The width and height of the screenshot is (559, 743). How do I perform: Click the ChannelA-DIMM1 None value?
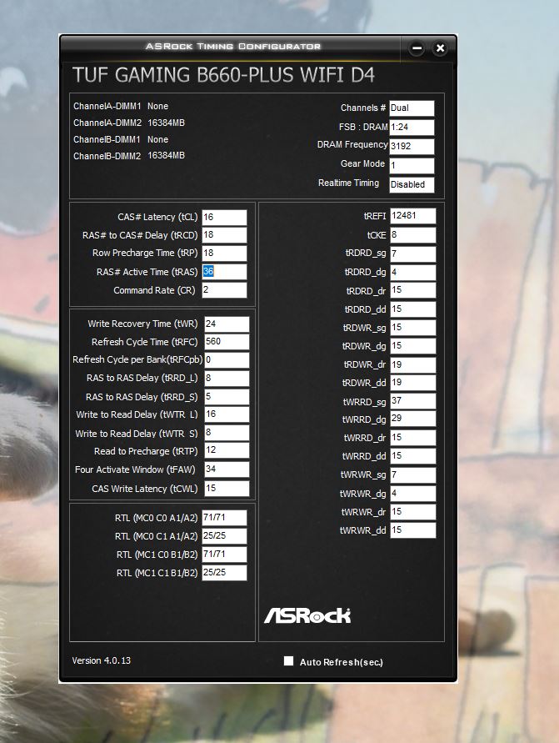157,106
